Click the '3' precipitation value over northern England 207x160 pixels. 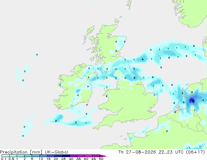[x=135, y=78]
